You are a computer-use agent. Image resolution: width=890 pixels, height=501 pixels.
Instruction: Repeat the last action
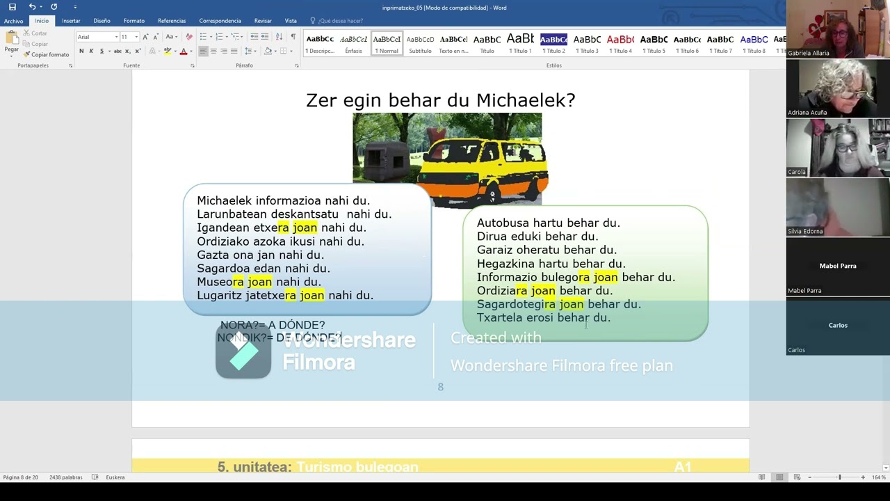click(54, 7)
